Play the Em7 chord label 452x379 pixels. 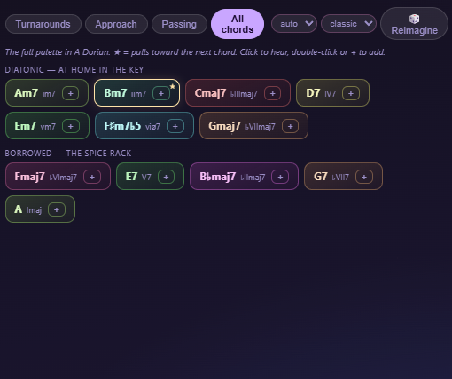[x=26, y=126]
